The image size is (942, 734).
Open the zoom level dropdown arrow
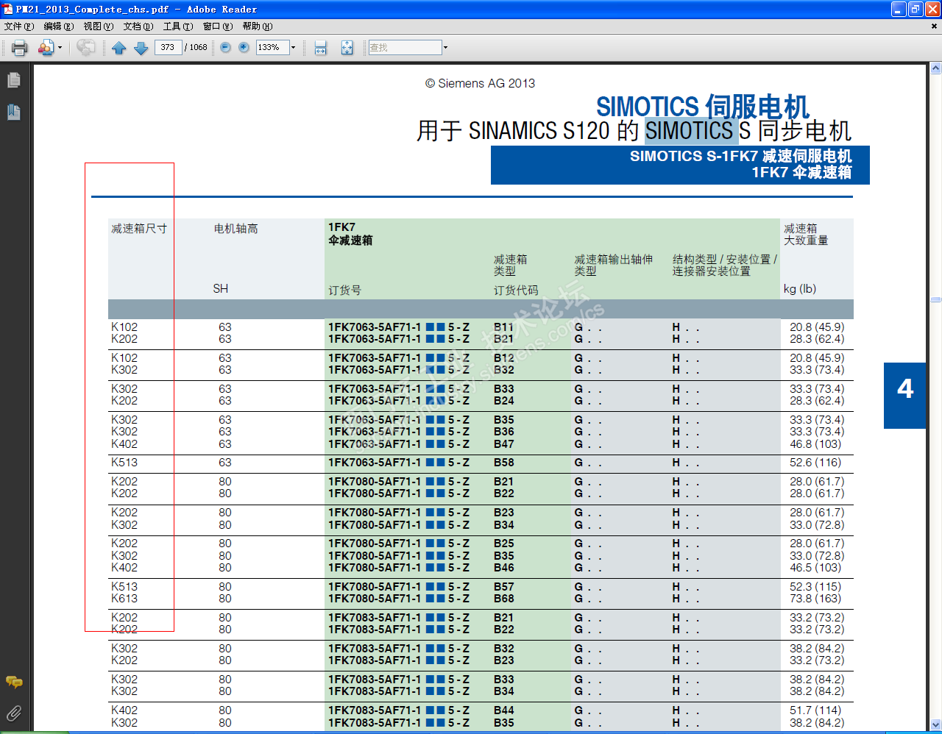(293, 47)
